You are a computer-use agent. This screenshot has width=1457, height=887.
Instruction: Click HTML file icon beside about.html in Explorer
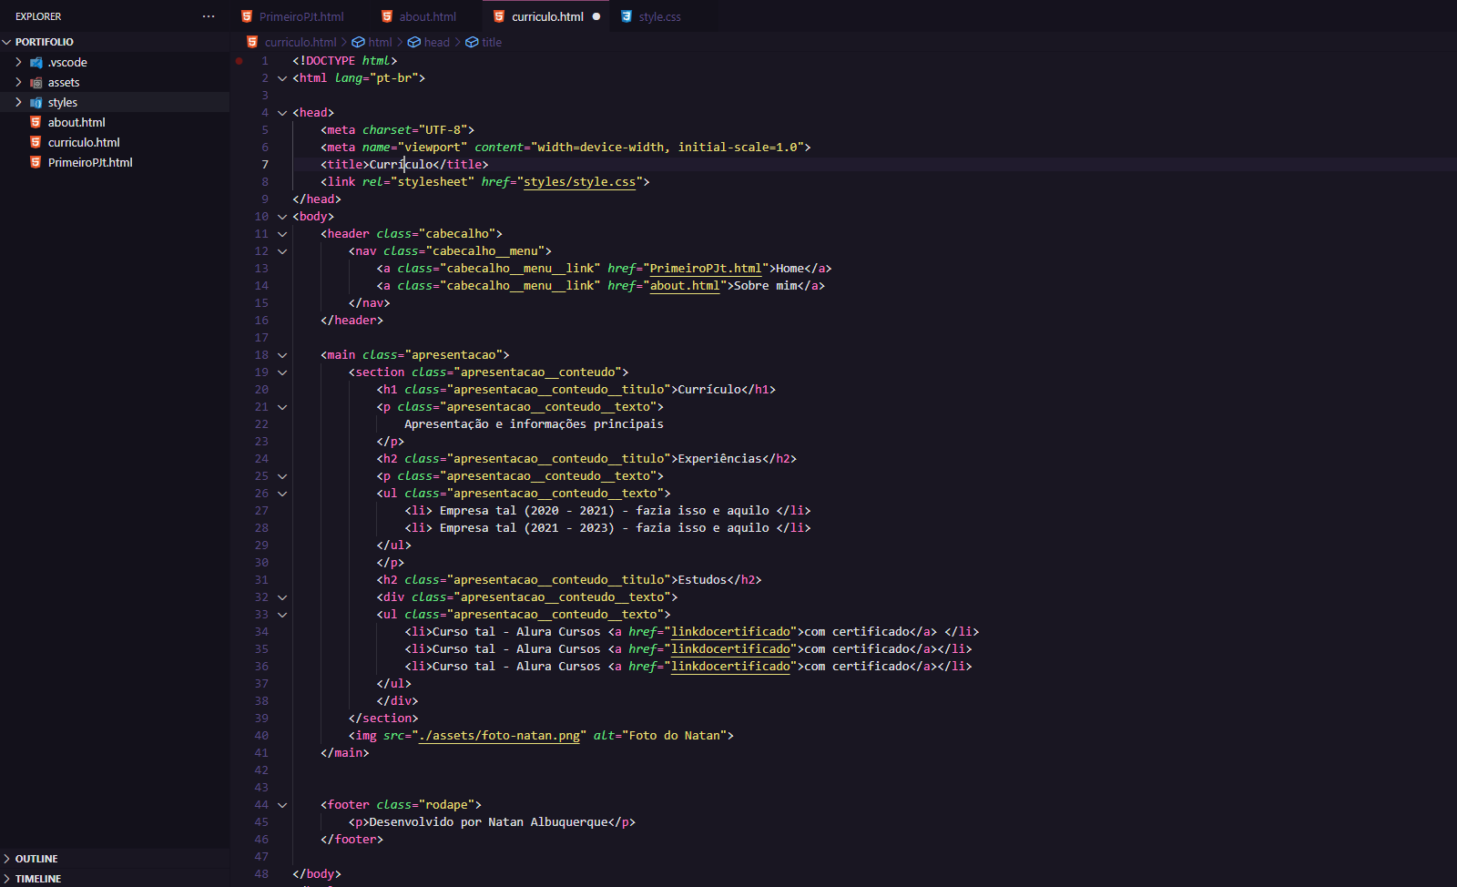pyautogui.click(x=36, y=122)
